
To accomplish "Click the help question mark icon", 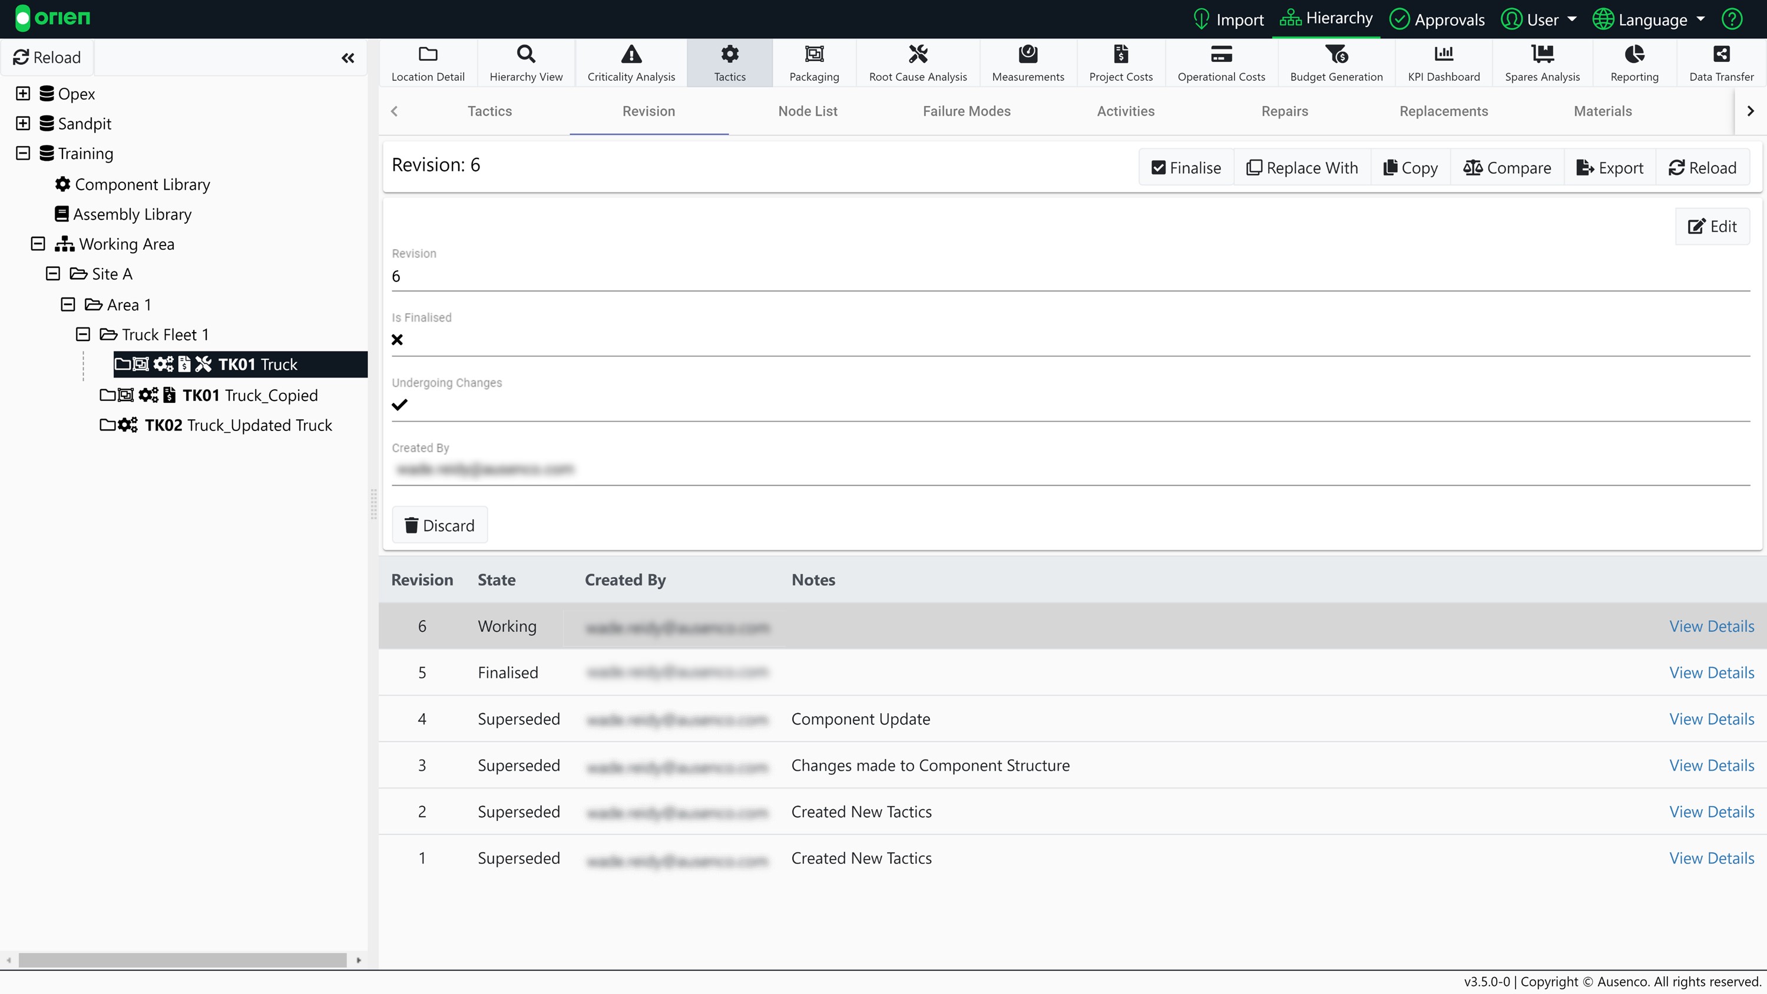I will click(x=1731, y=19).
